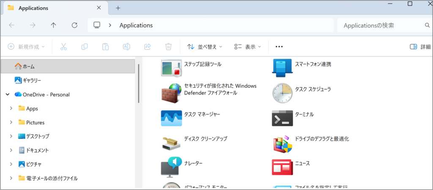Open the see more (•••) toolbar menu
The height and width of the screenshot is (190, 433).
279,47
